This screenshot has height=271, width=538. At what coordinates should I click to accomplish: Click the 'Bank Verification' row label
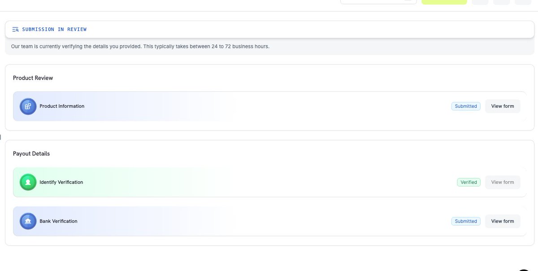[58, 221]
